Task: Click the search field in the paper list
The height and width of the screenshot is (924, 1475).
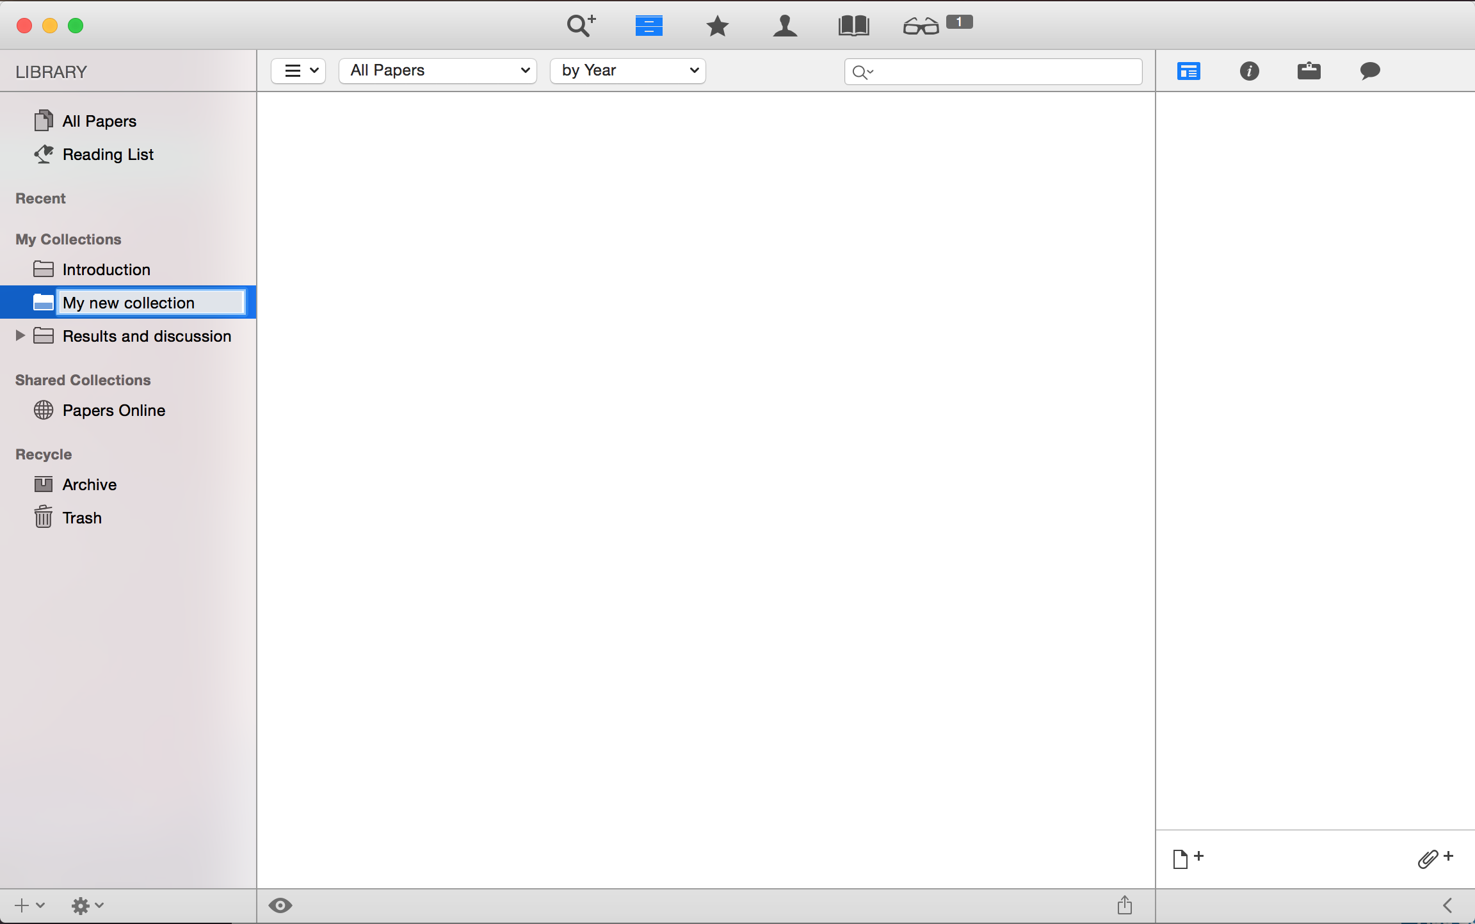Action: pyautogui.click(x=994, y=72)
